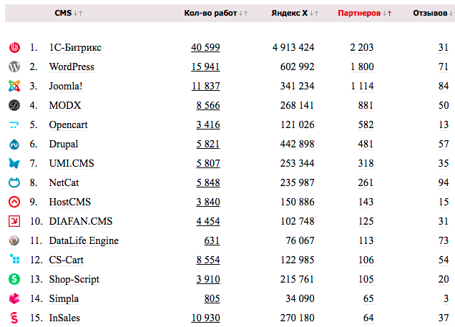Click the HostCMS red logo icon
The height and width of the screenshot is (327, 455).
(x=14, y=202)
